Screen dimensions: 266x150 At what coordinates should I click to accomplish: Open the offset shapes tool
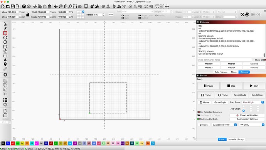tap(5, 75)
